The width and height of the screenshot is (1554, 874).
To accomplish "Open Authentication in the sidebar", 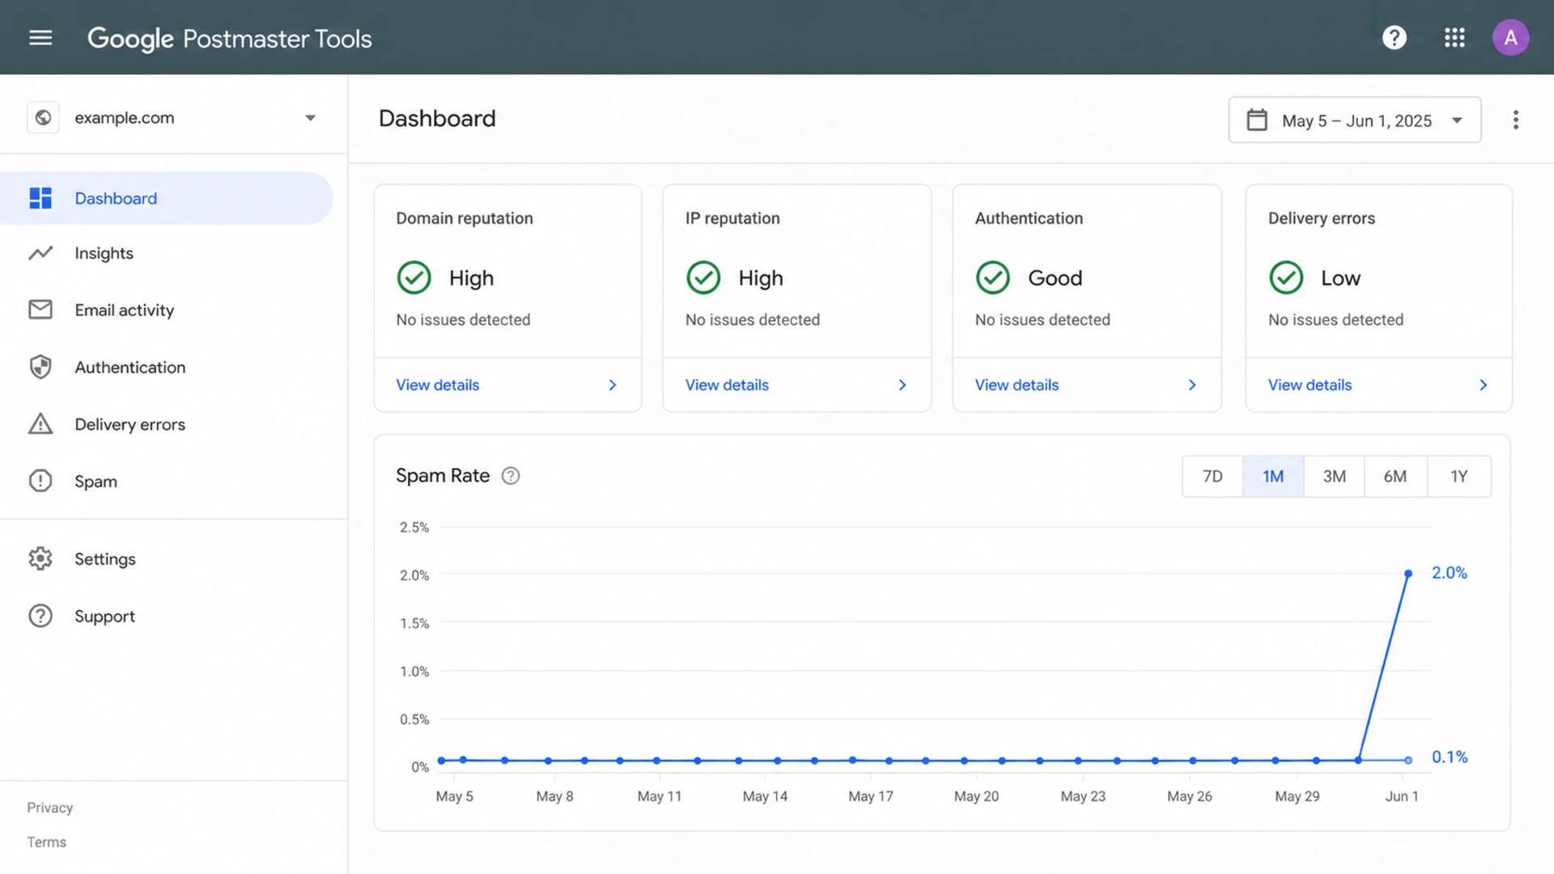I will pos(166,367).
